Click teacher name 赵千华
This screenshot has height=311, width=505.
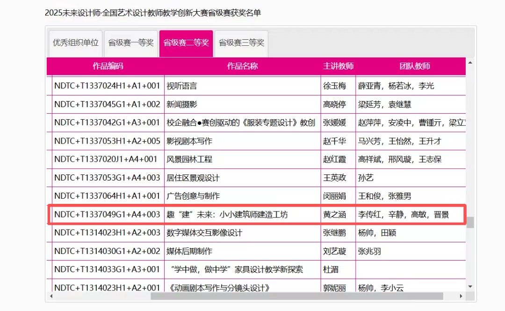(x=335, y=141)
